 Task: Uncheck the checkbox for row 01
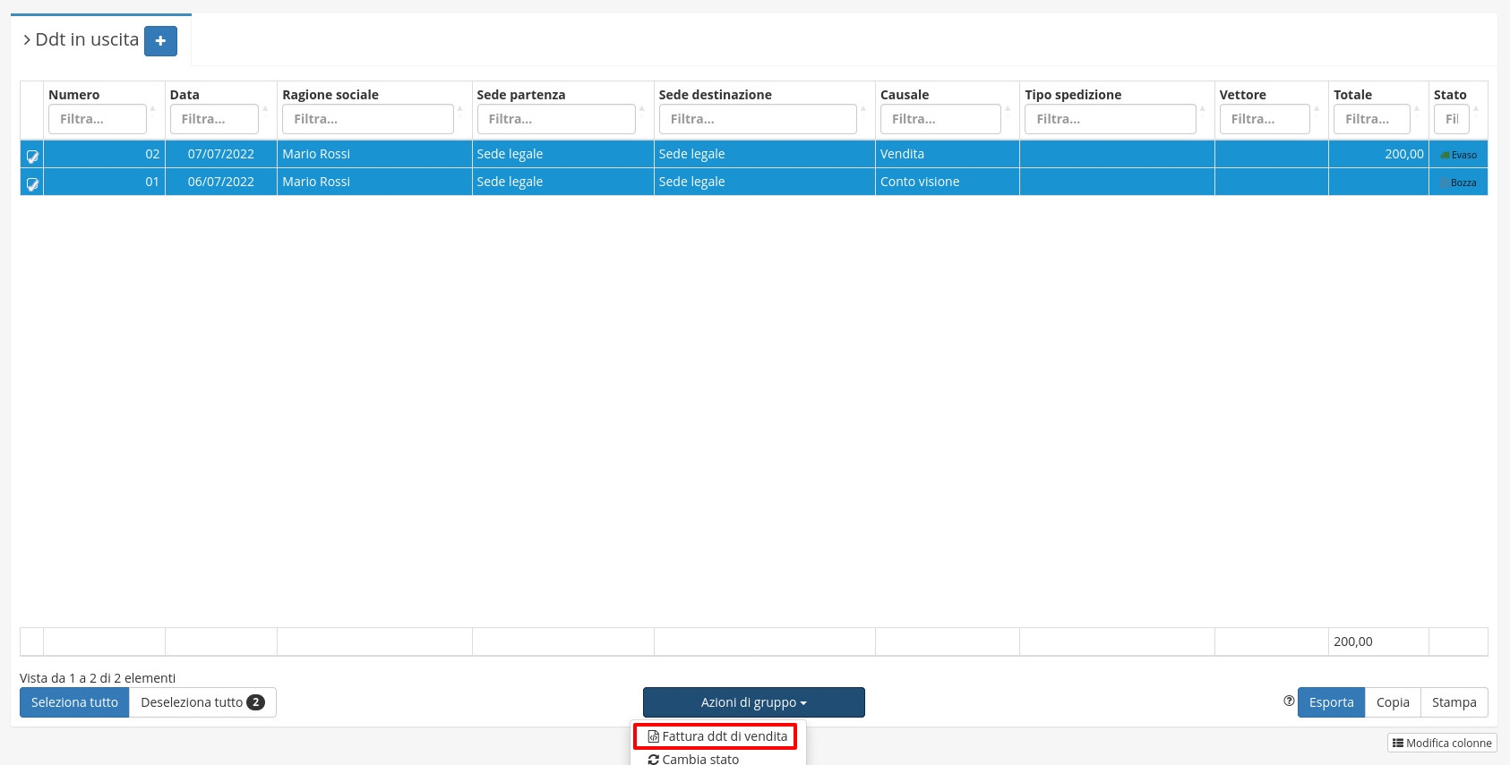click(x=32, y=183)
